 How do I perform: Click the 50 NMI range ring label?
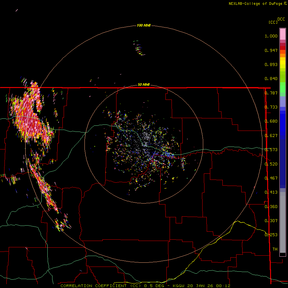[x=144, y=84]
